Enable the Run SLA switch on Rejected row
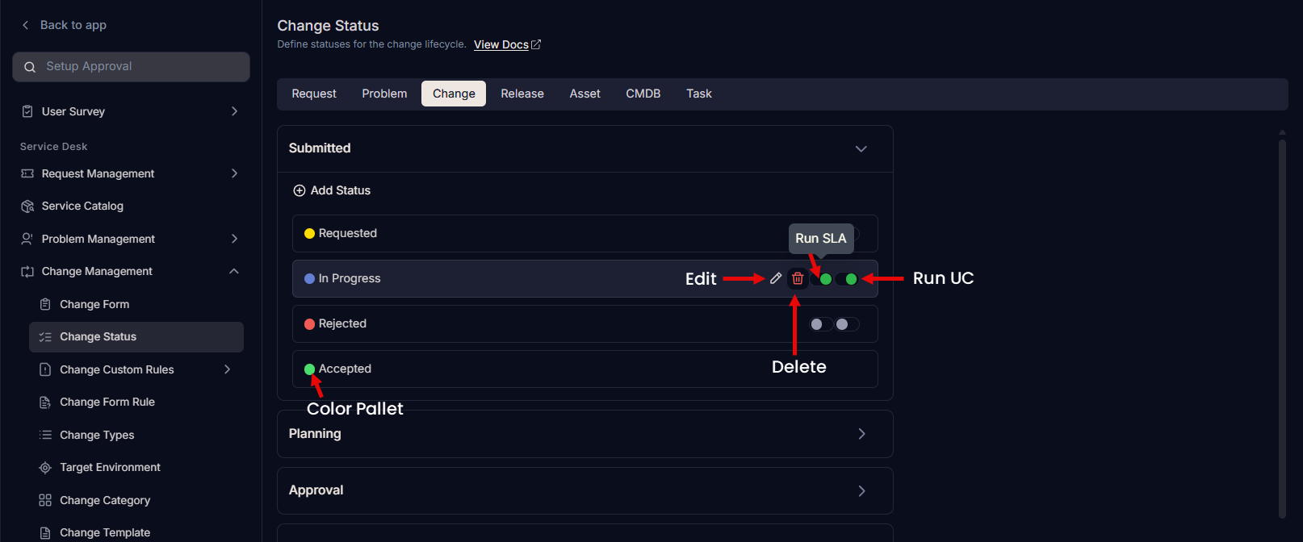 pos(821,324)
